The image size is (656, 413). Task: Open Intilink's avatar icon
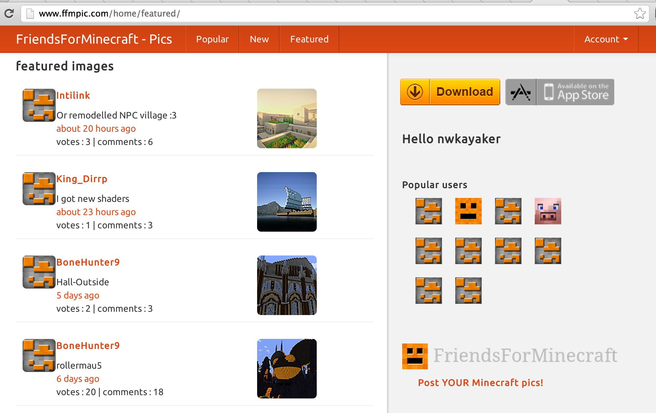[x=39, y=105]
